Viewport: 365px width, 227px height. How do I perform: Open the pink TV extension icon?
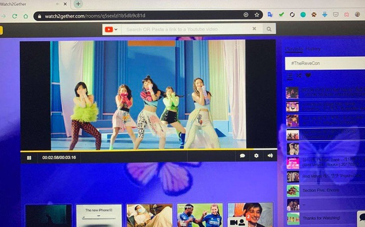point(347,15)
